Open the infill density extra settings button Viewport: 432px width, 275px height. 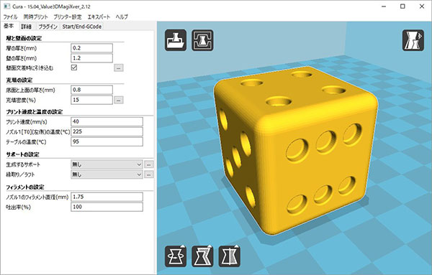119,100
